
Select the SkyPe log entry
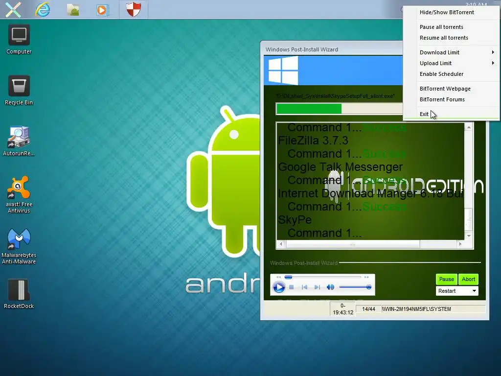click(295, 220)
